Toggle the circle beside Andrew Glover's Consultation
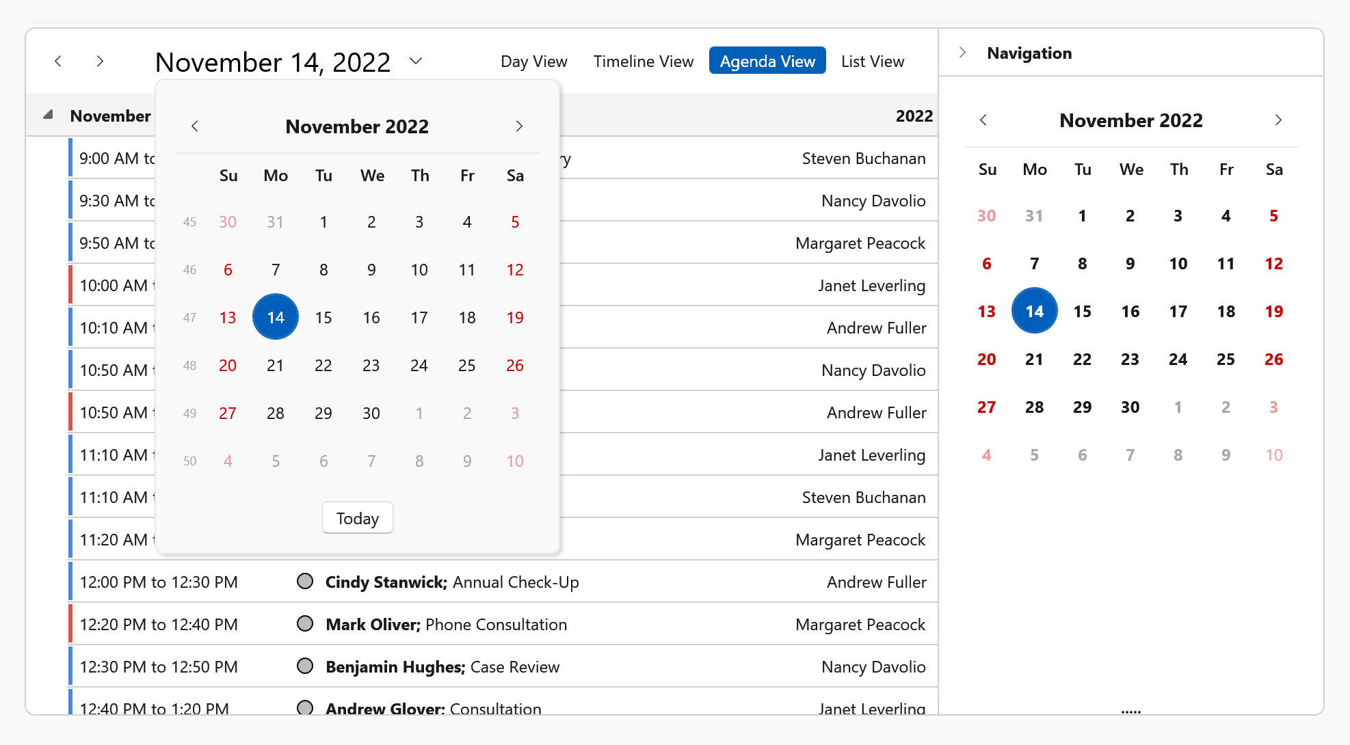Image resolution: width=1350 pixels, height=745 pixels. (x=305, y=708)
